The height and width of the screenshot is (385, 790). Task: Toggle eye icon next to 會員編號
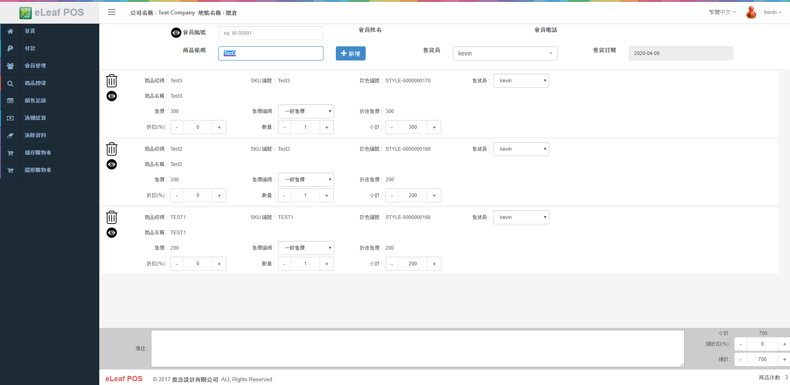pyautogui.click(x=176, y=33)
